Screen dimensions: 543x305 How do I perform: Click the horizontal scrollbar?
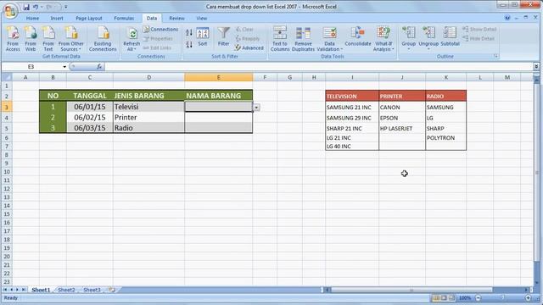[x=411, y=290]
